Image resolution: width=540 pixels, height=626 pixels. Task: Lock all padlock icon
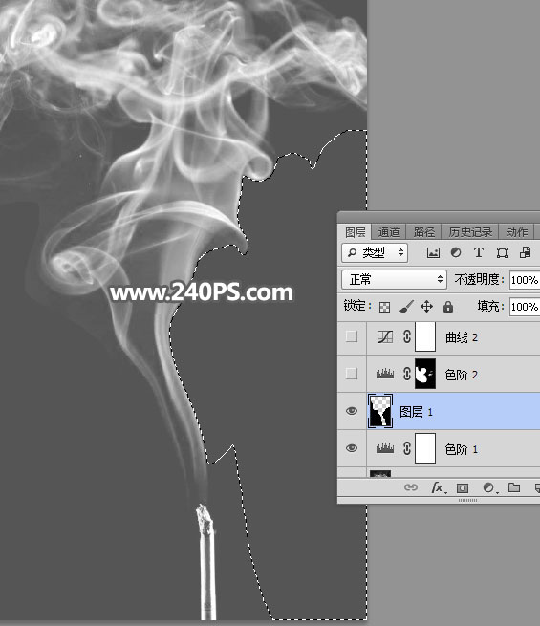point(448,307)
